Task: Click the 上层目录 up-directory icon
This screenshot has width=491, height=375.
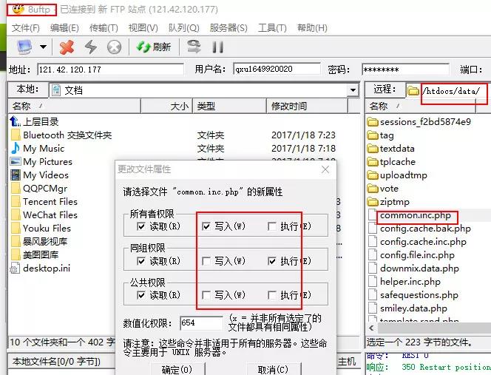Action: click(x=15, y=121)
